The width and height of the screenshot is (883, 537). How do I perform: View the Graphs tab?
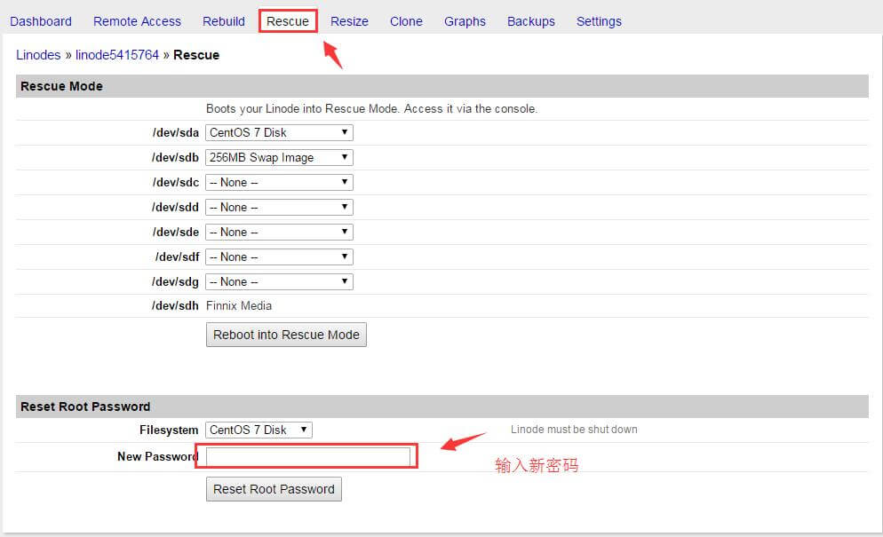(x=465, y=21)
